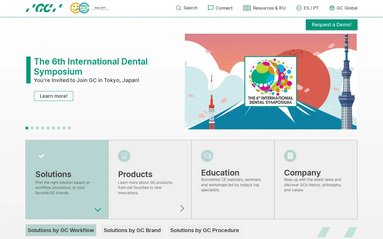Select the first carousel slide indicator

pos(27,128)
